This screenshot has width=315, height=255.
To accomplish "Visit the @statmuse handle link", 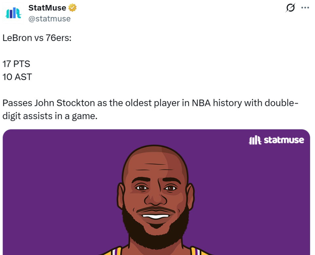I will click(50, 19).
